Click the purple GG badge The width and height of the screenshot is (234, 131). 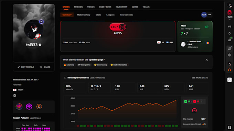(29, 107)
